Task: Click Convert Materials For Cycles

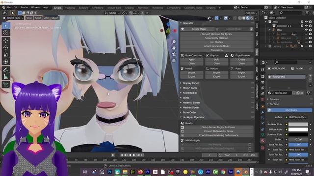Action: [x=217, y=34]
